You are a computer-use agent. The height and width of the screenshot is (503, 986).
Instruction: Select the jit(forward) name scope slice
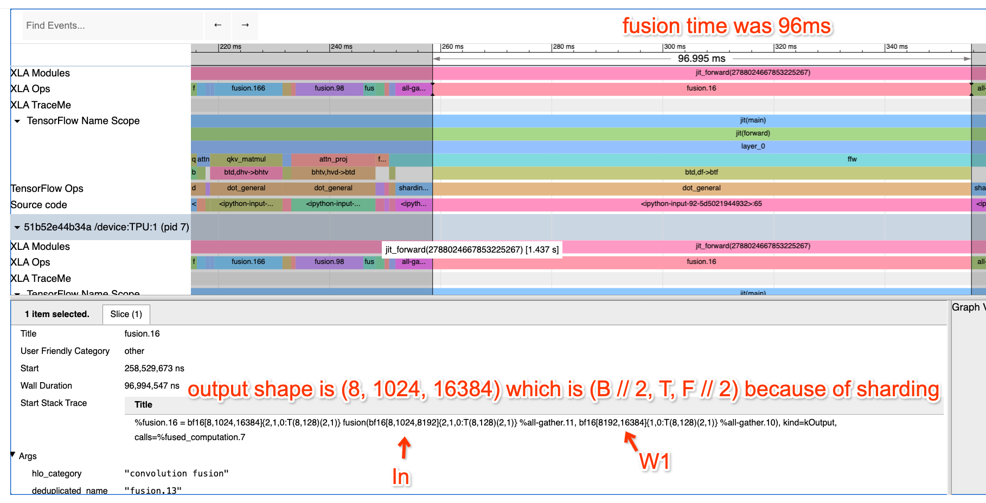tap(752, 133)
